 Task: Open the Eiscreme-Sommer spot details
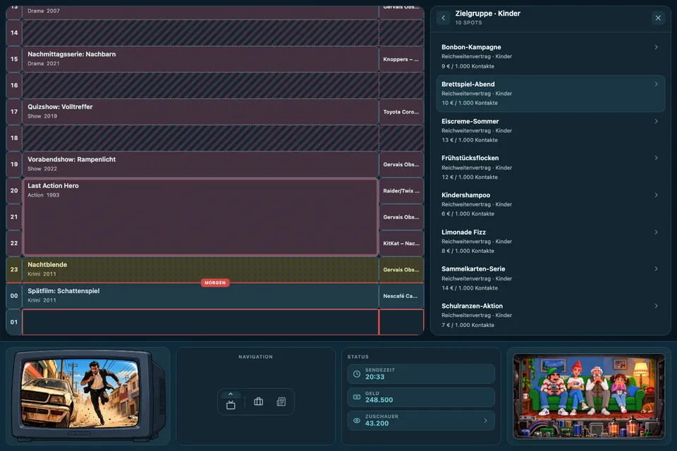click(551, 130)
